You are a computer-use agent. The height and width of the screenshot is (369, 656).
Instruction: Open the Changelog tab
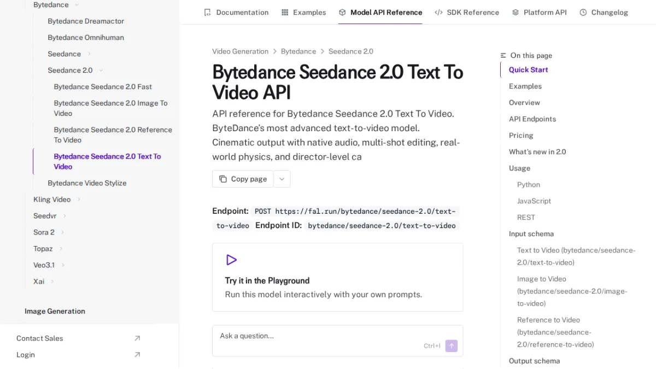click(604, 12)
